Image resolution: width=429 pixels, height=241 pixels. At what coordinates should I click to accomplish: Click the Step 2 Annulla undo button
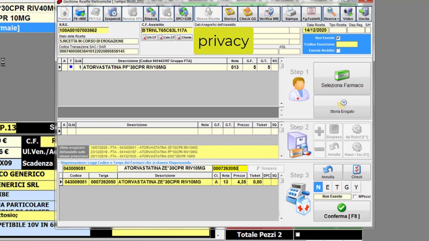click(x=334, y=149)
